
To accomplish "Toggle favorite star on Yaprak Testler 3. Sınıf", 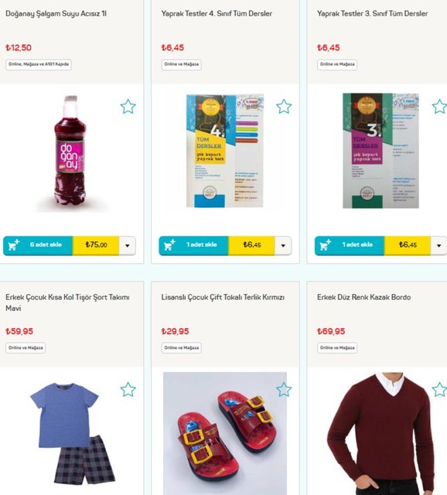I will click(439, 107).
